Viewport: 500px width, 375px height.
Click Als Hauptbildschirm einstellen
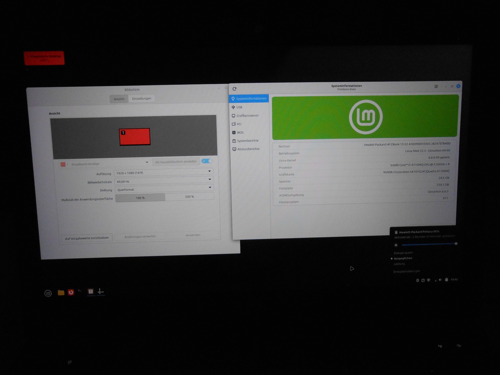point(176,162)
